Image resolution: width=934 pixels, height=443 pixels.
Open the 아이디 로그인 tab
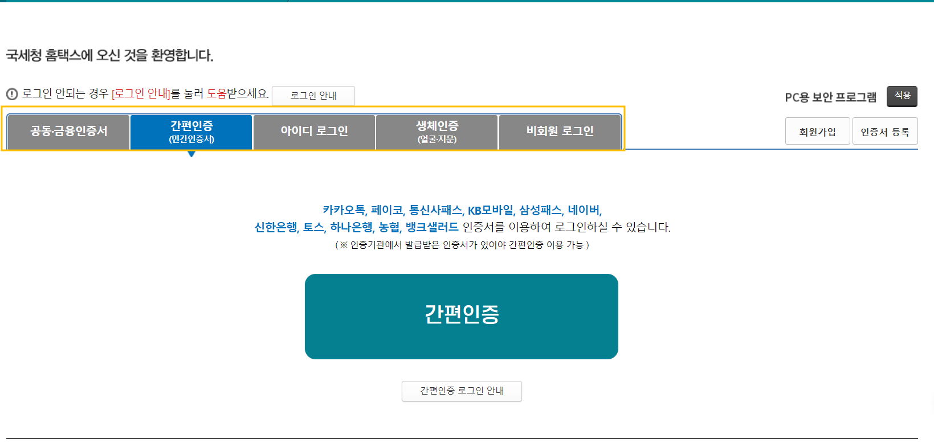point(314,132)
